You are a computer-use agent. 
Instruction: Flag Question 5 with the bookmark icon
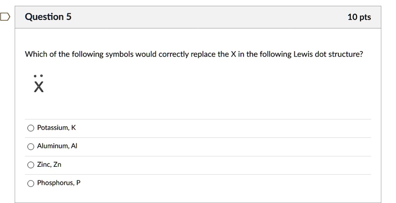(4, 17)
